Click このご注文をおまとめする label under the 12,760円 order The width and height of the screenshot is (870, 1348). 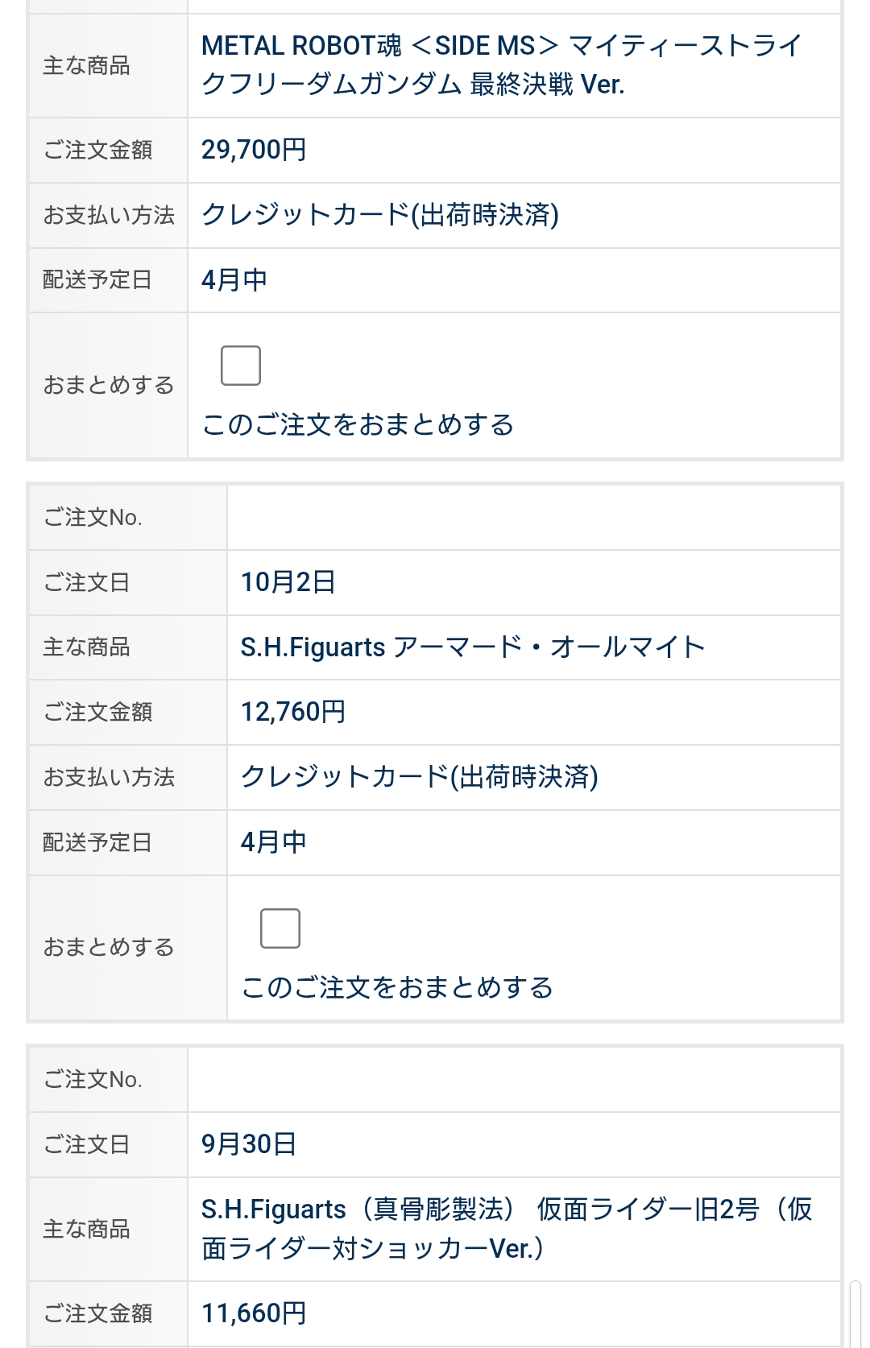(x=397, y=987)
